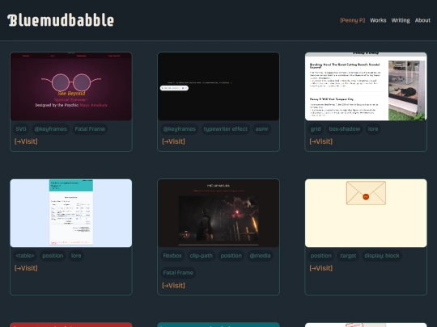Click the envelope's orange seal icon
Screen dimensions: 437x327
[366, 197]
